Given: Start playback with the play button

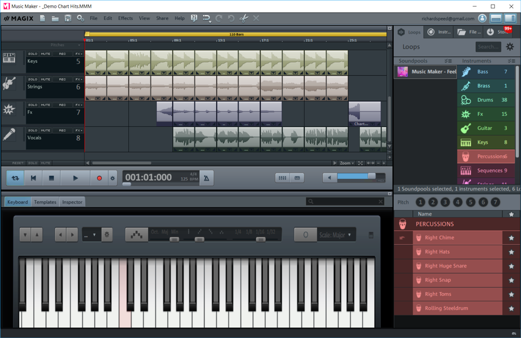Looking at the screenshot, I should pyautogui.click(x=75, y=178).
